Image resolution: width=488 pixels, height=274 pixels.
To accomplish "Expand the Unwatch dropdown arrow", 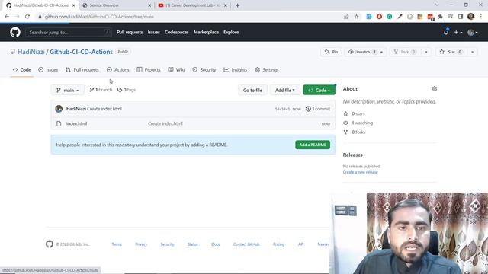I will click(381, 52).
